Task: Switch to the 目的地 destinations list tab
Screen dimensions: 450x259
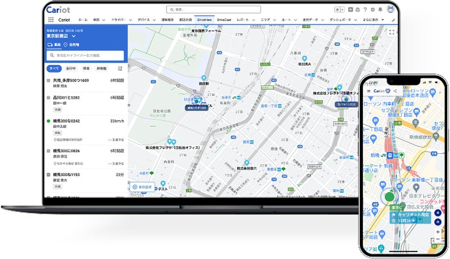Action: pyautogui.click(x=71, y=45)
